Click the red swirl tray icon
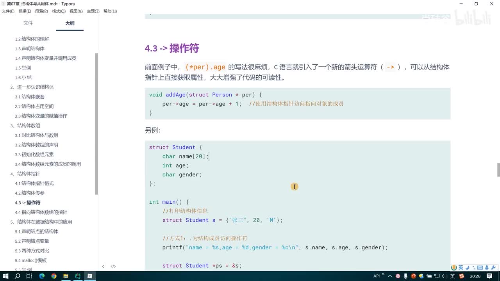The height and width of the screenshot is (281, 500). [x=414, y=276]
